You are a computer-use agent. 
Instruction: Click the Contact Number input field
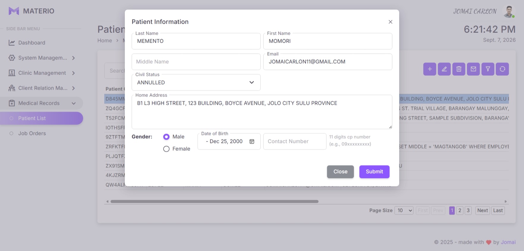[x=295, y=142]
